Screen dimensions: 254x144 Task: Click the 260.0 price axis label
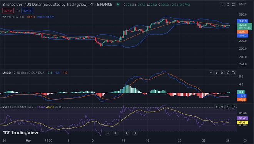pyautogui.click(x=243, y=49)
